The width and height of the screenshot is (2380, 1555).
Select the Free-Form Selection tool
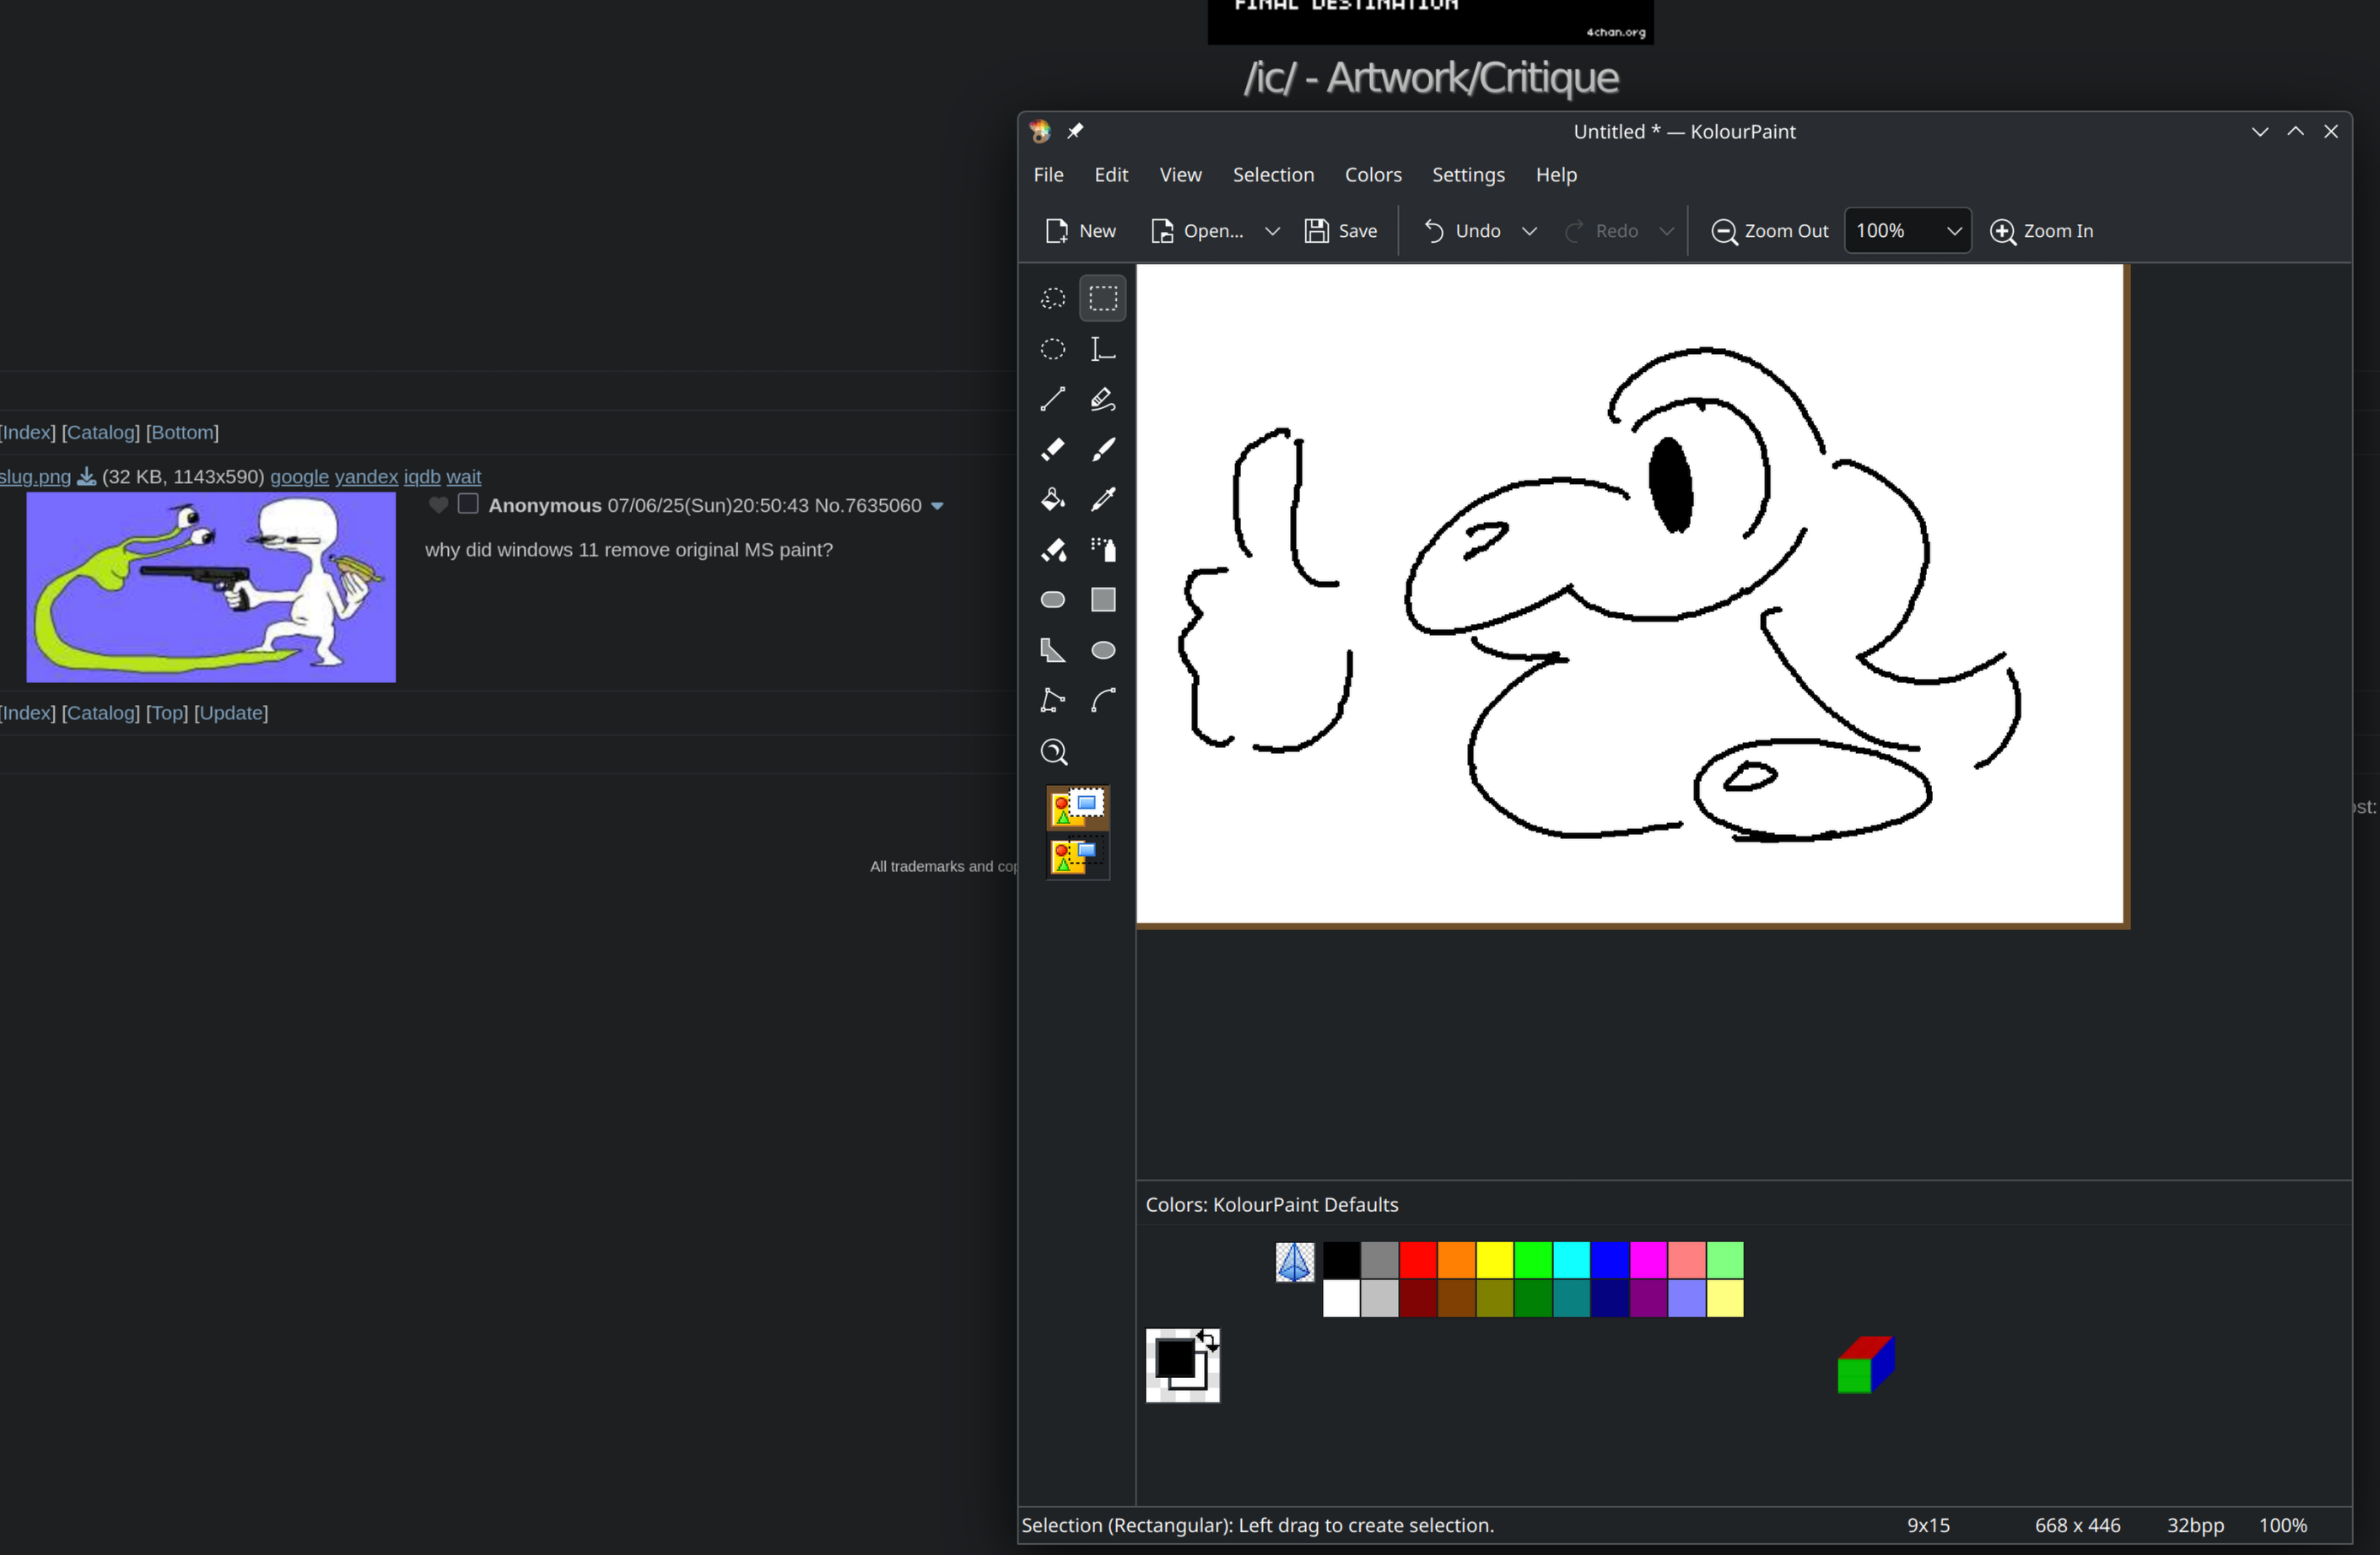(x=1052, y=298)
